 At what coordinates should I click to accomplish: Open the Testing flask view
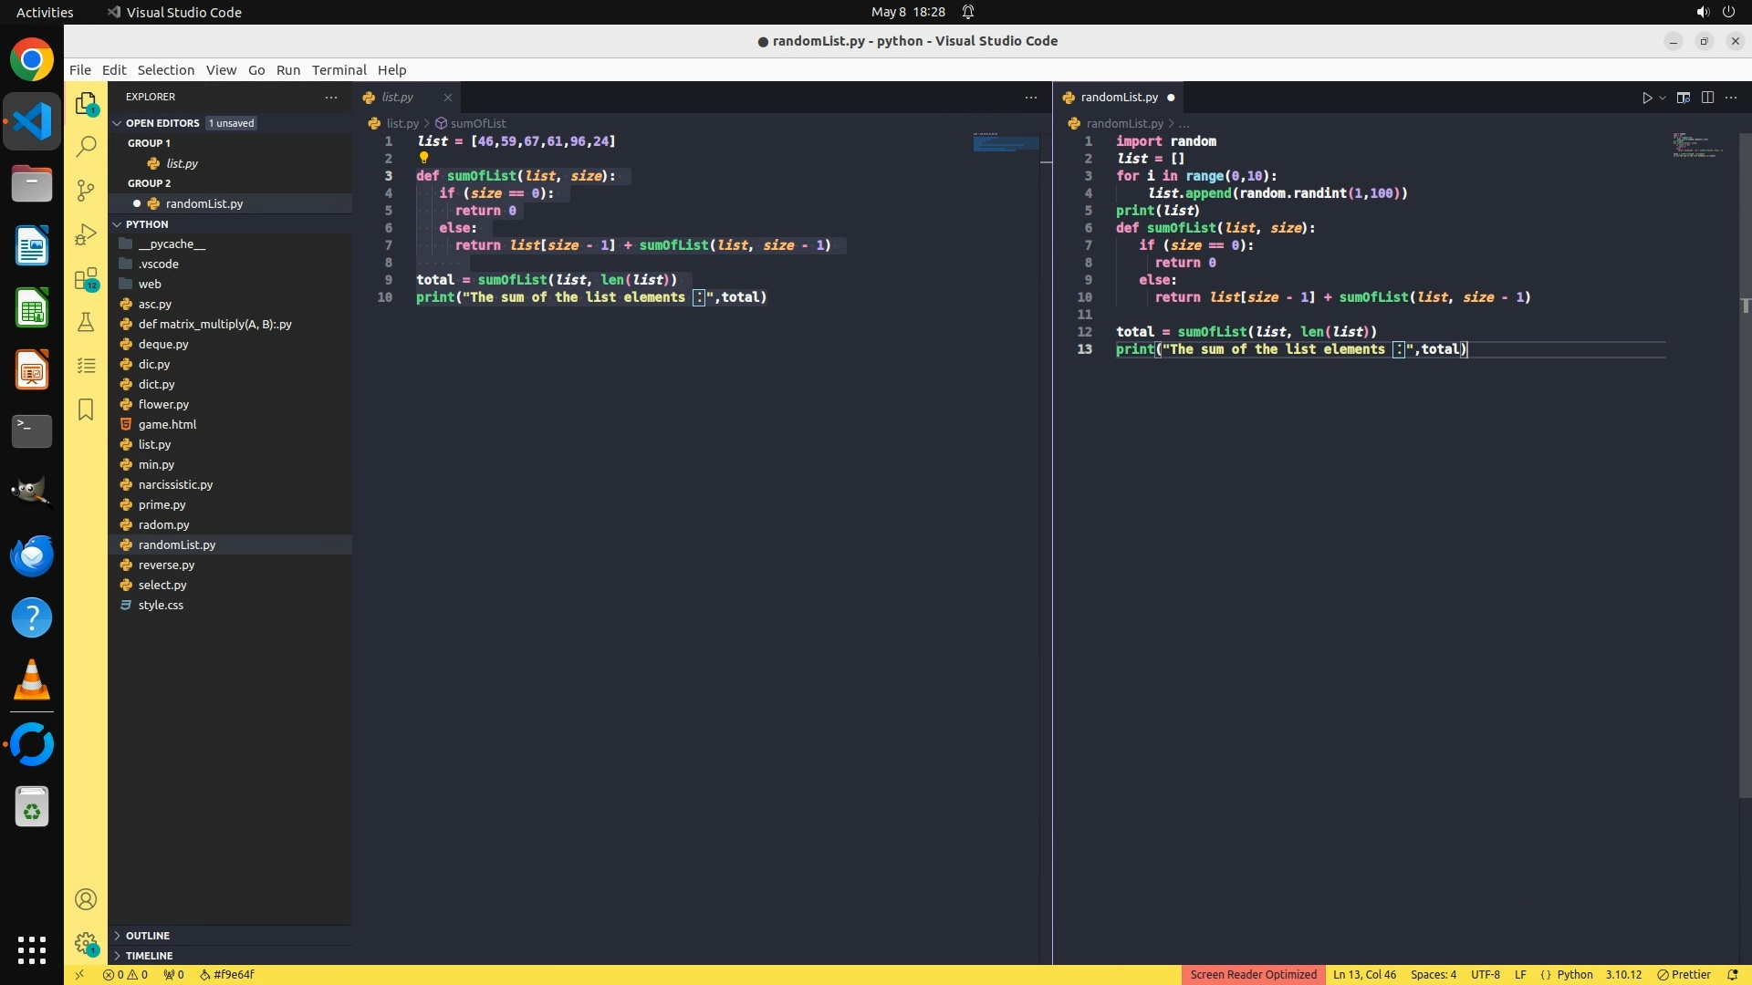tap(86, 322)
